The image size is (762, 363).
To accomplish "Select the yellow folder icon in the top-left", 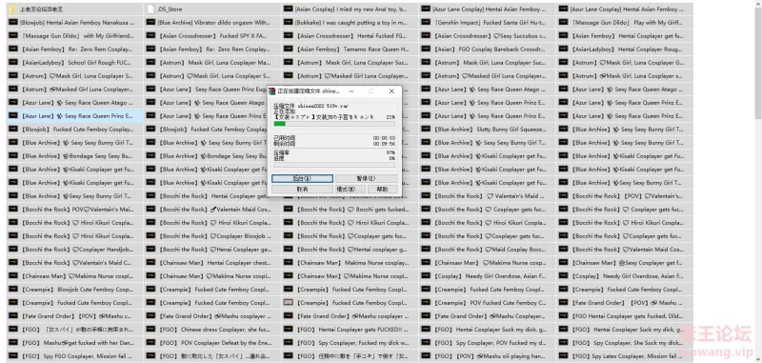I will pyautogui.click(x=12, y=9).
